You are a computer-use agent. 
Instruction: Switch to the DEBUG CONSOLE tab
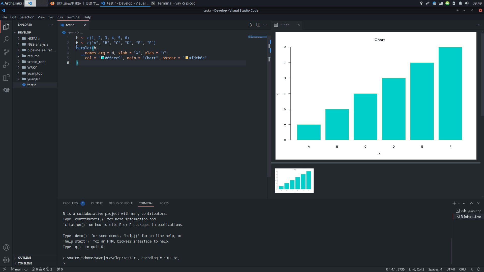pos(121,203)
